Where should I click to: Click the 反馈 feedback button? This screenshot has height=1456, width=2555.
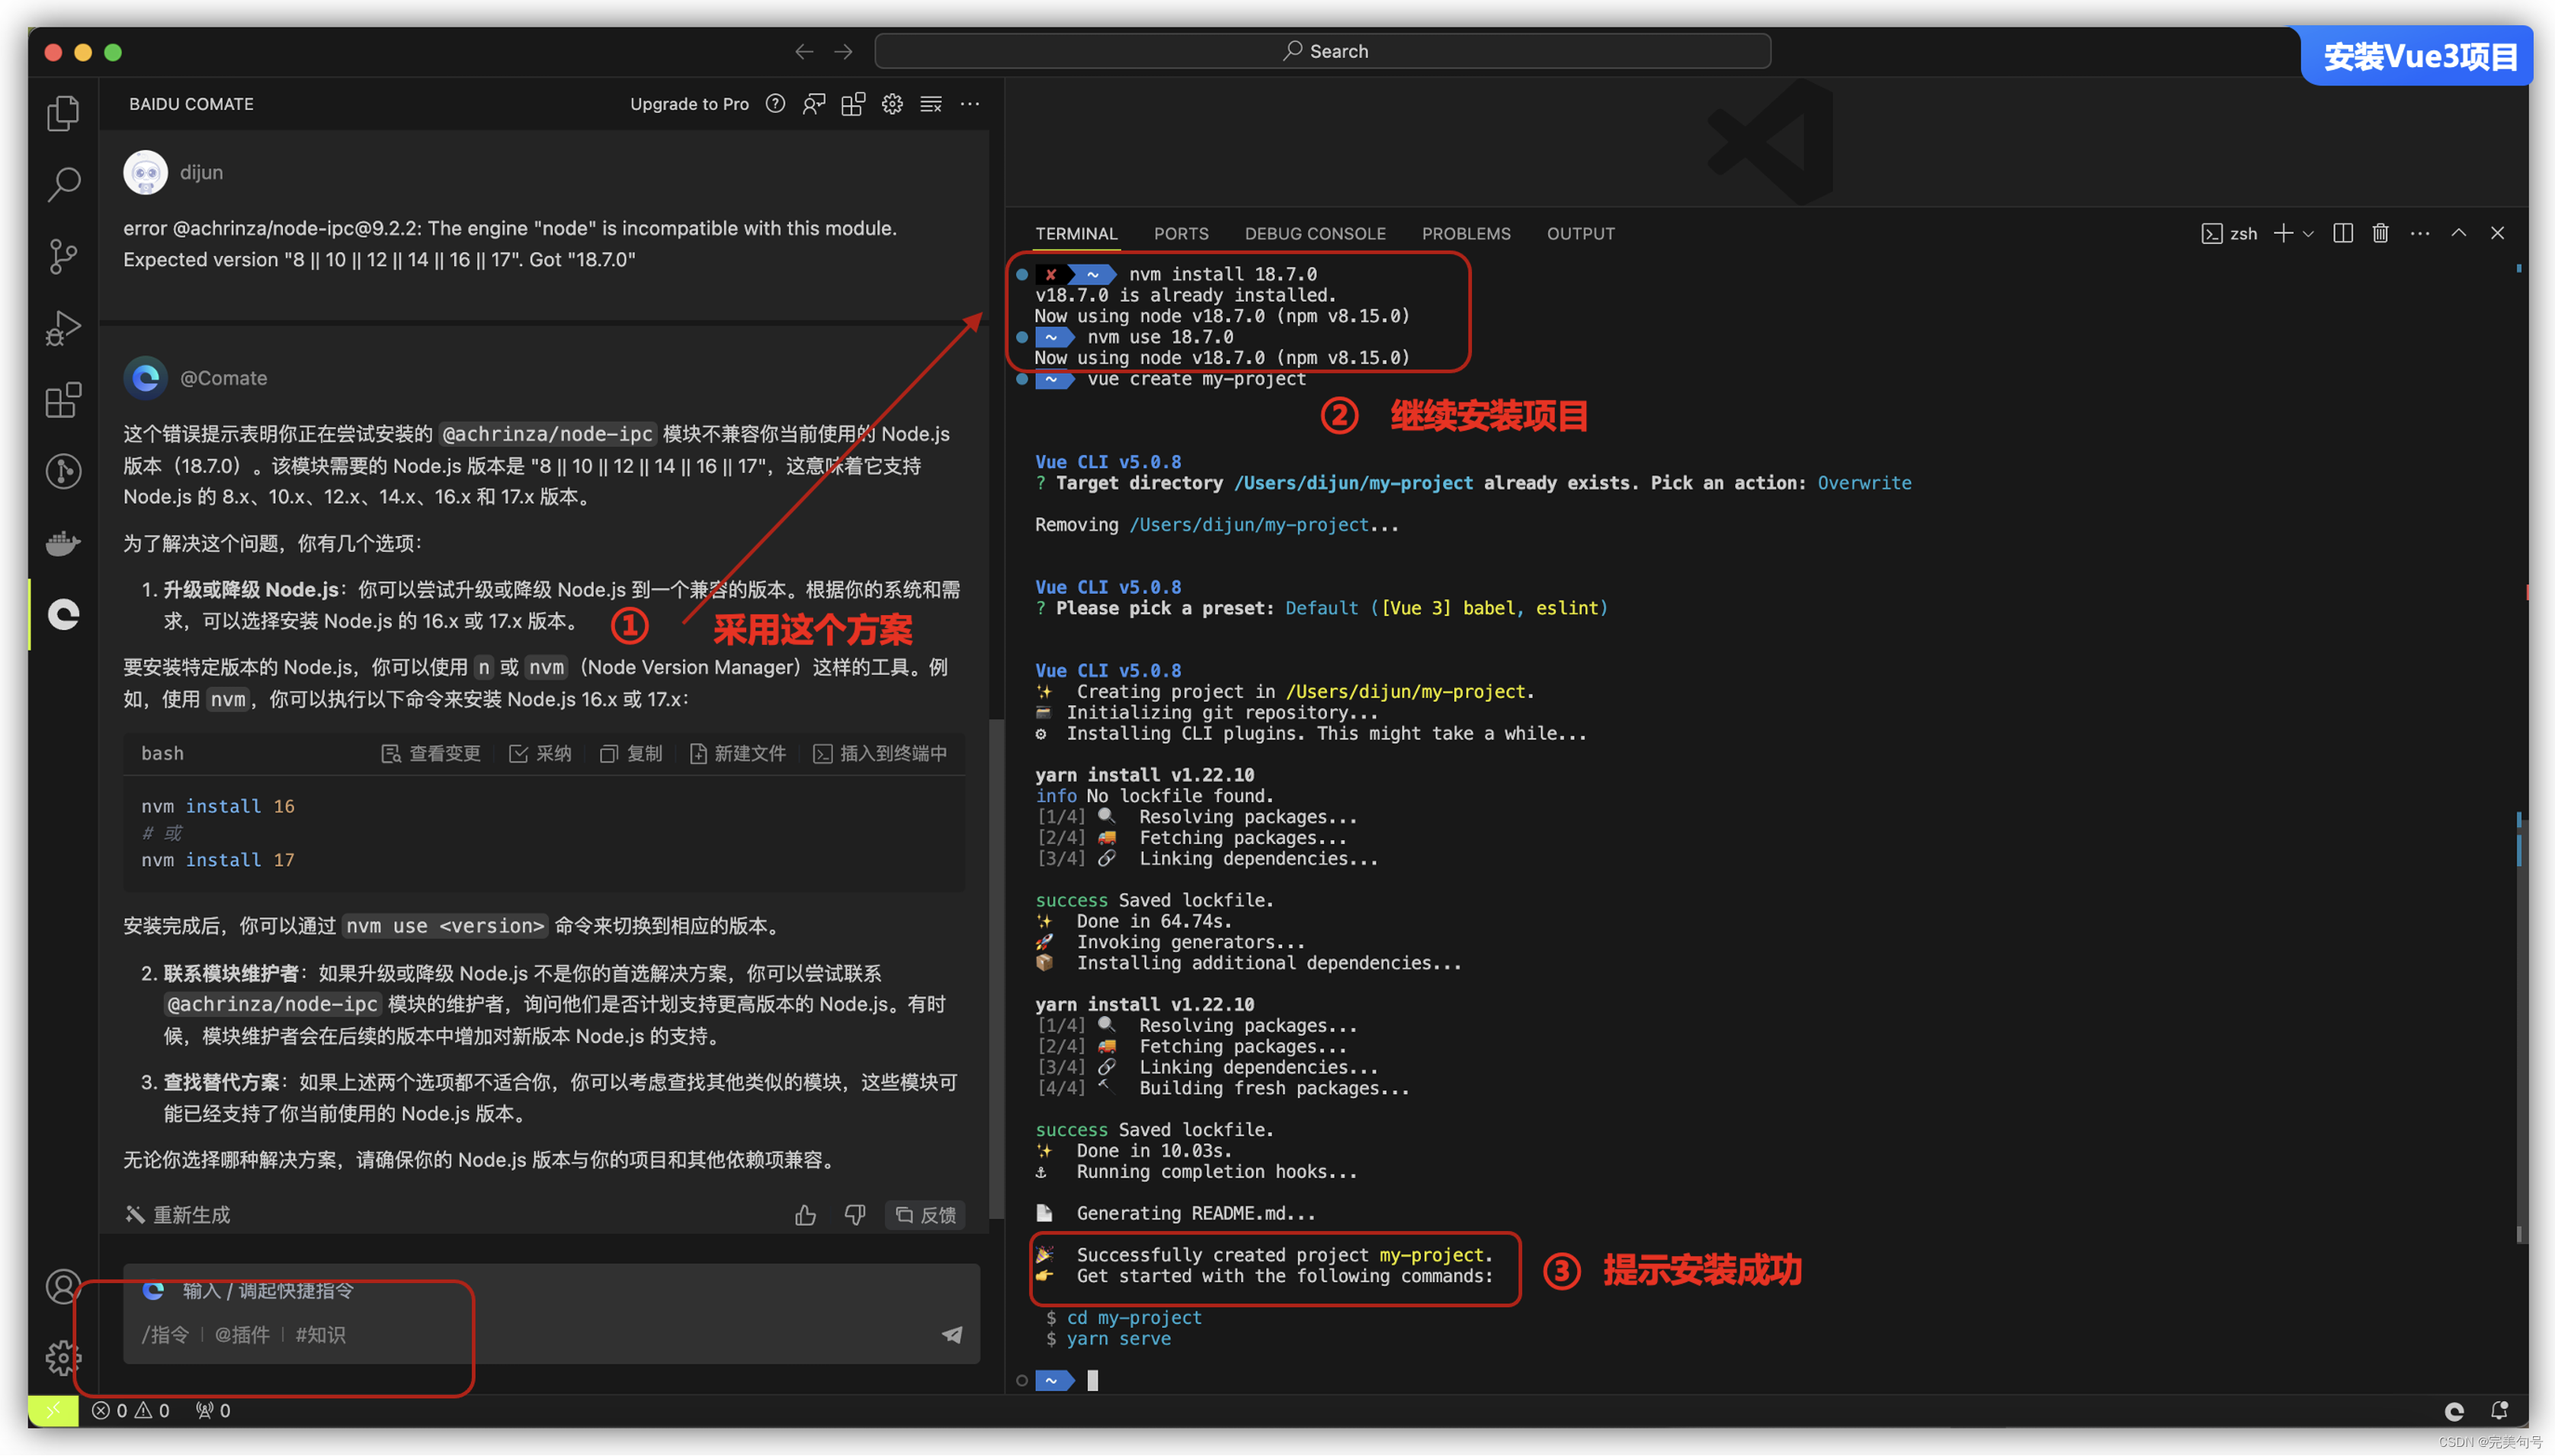point(925,1215)
